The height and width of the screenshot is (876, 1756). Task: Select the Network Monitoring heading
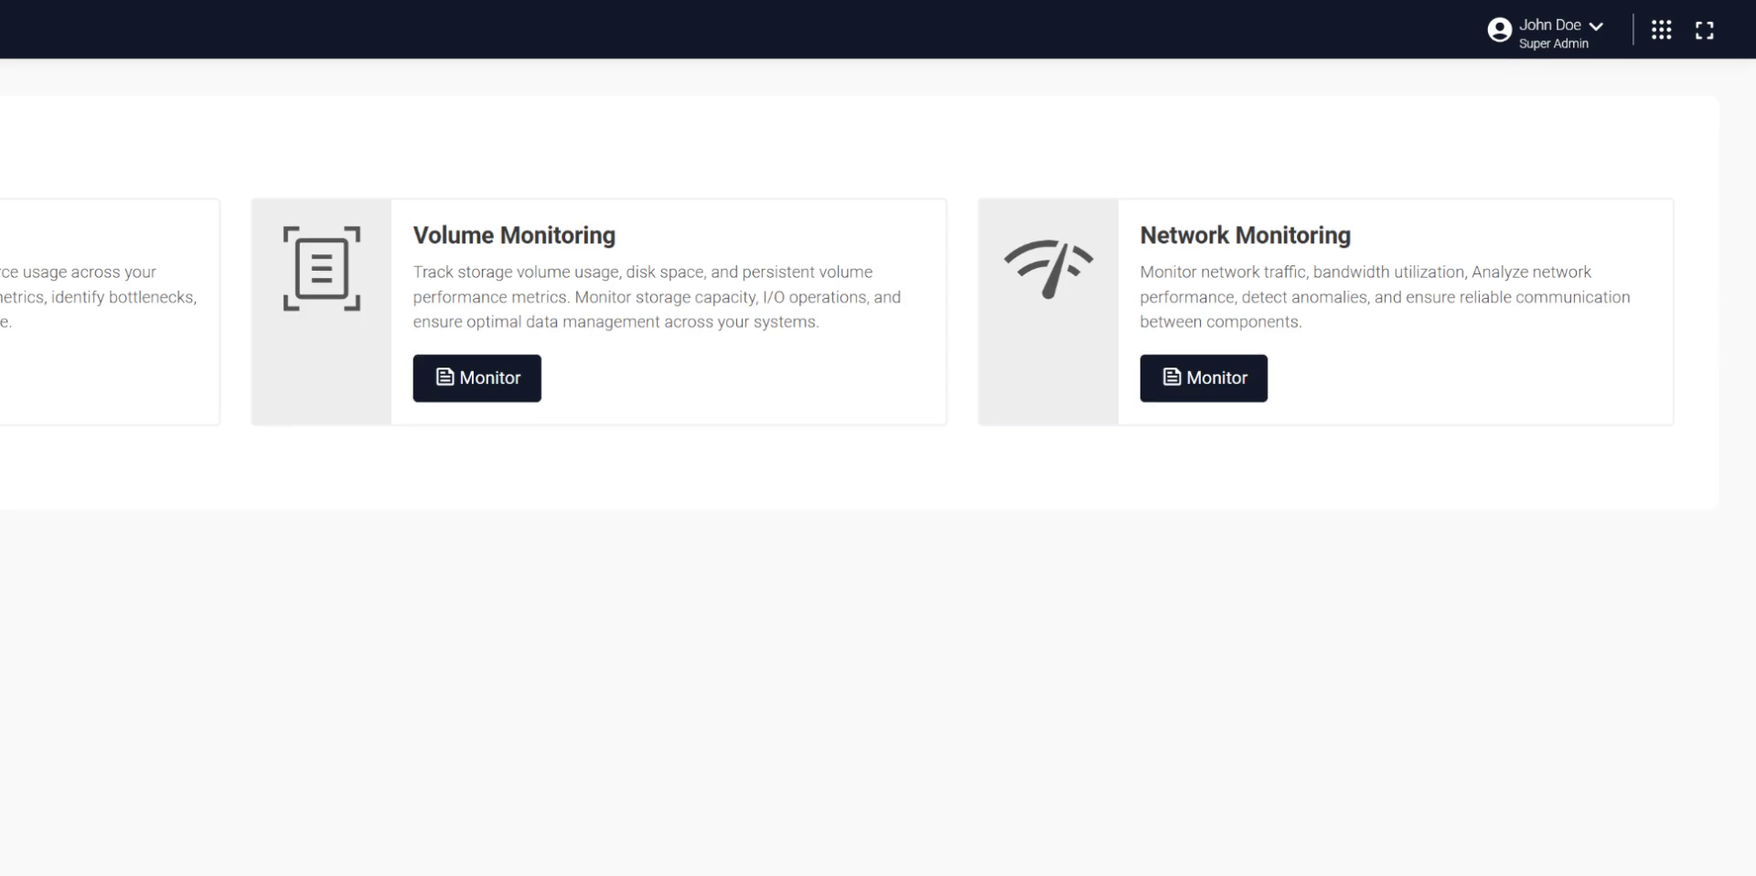click(x=1245, y=235)
